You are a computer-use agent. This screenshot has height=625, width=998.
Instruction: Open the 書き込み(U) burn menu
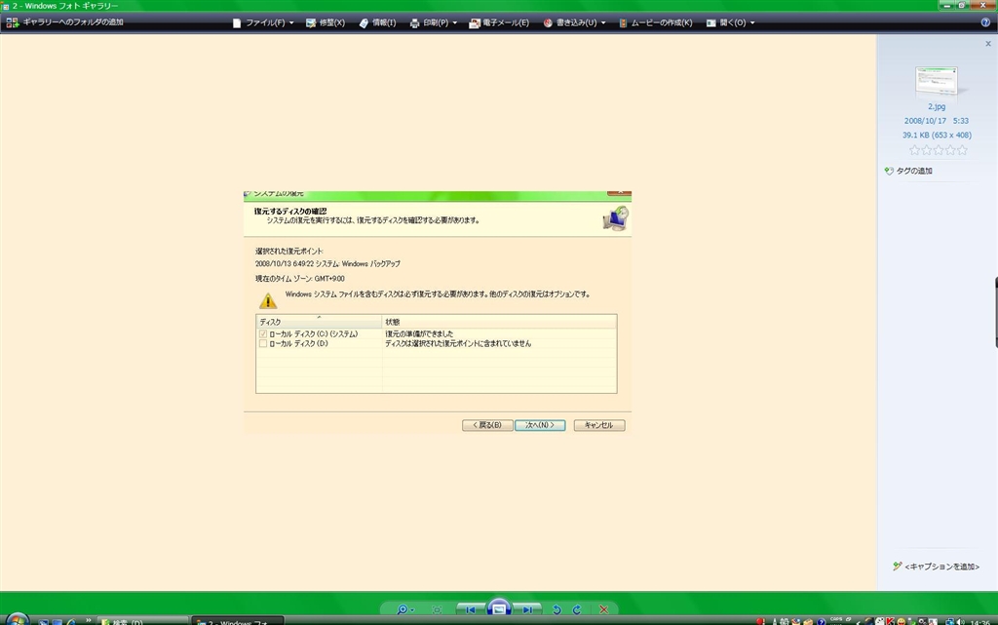tap(574, 22)
